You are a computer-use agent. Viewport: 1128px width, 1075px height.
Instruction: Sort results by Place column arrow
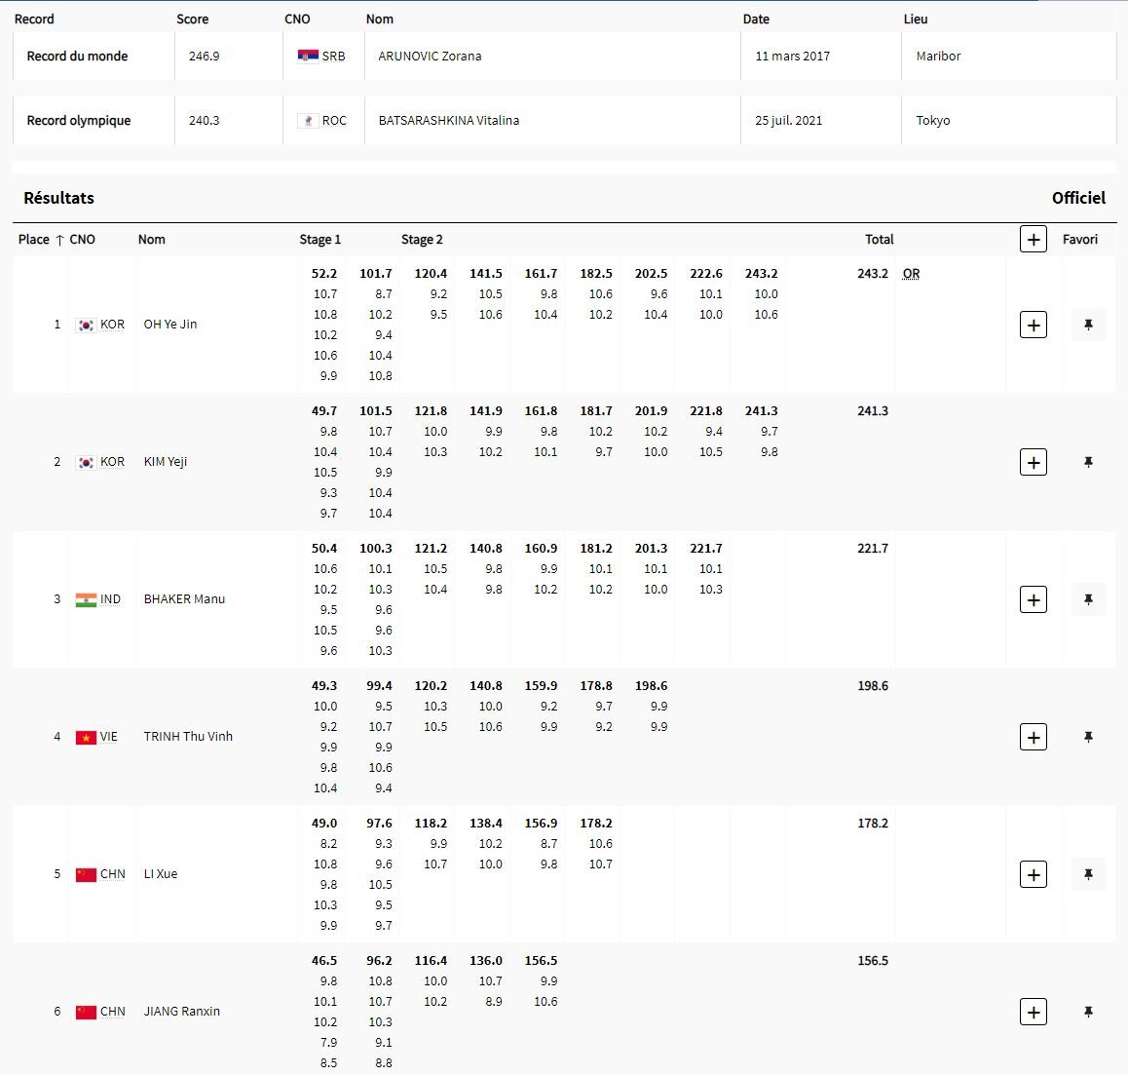[x=59, y=240]
